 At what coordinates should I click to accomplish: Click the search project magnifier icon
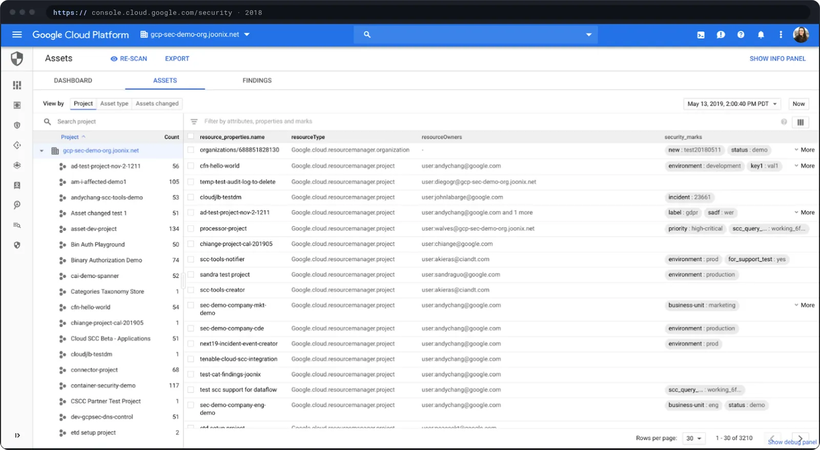(x=48, y=122)
